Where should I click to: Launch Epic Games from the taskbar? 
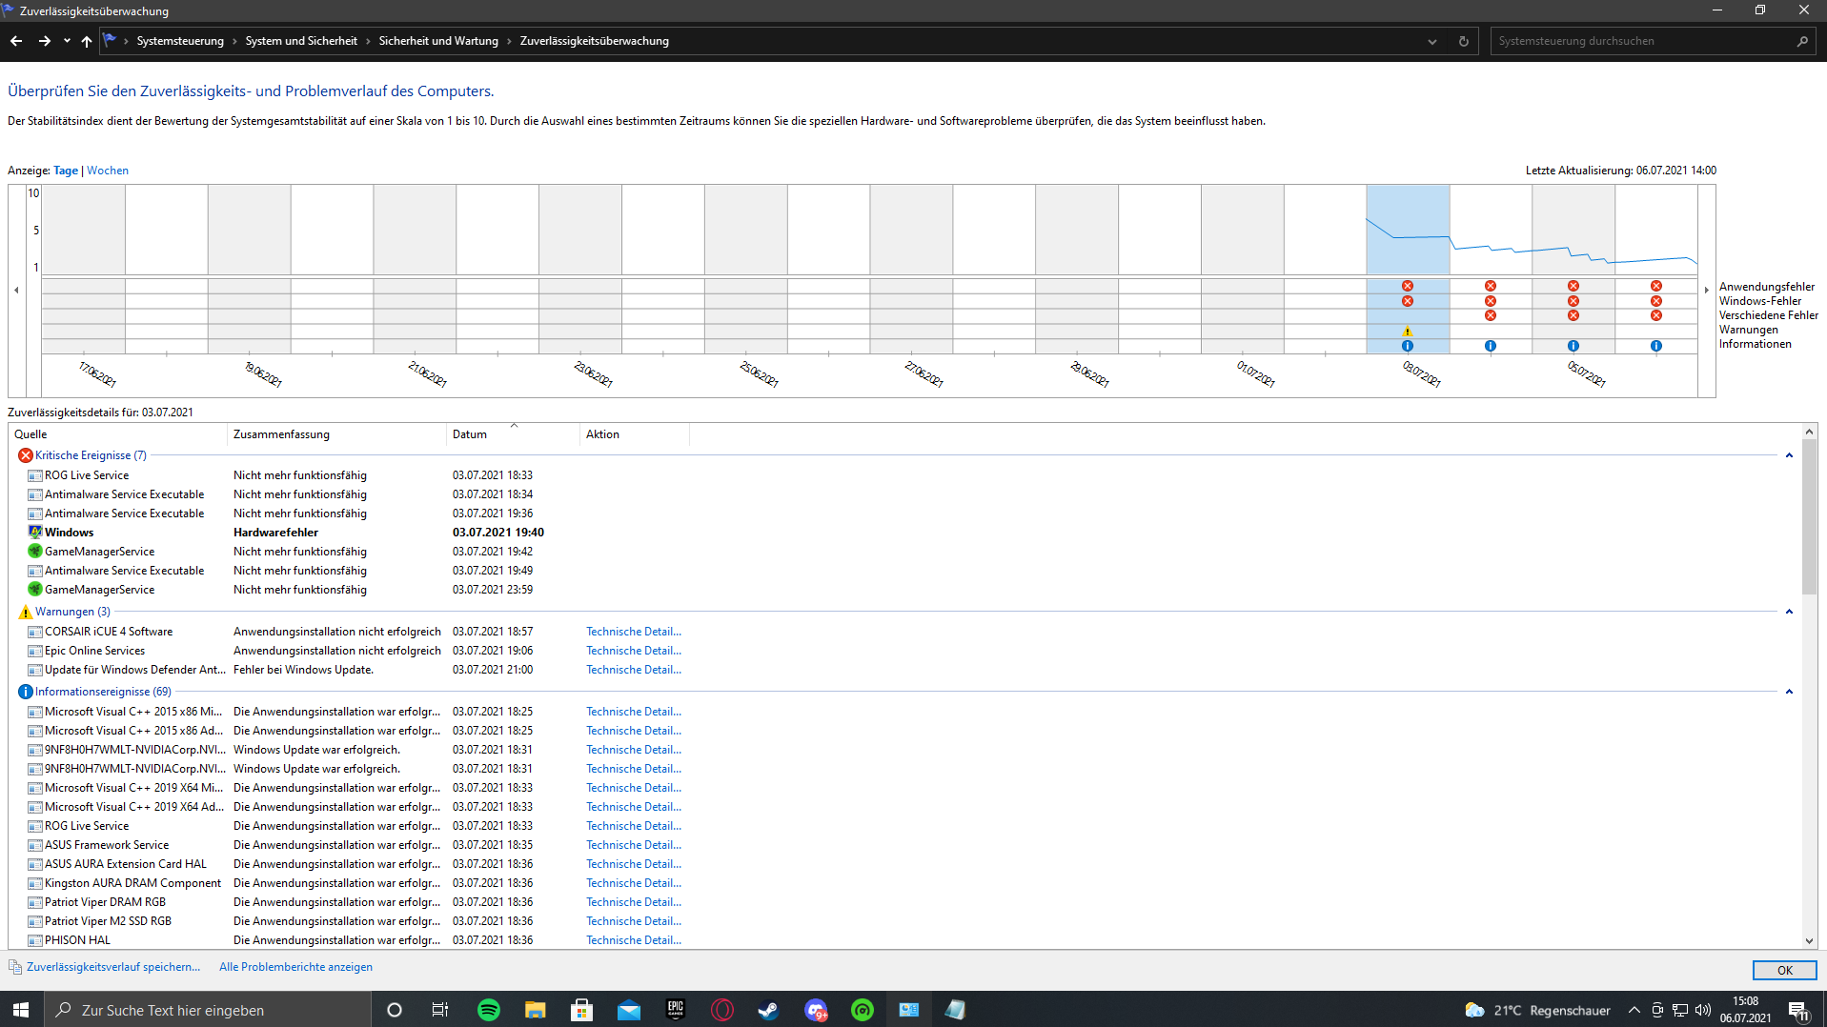[676, 1010]
